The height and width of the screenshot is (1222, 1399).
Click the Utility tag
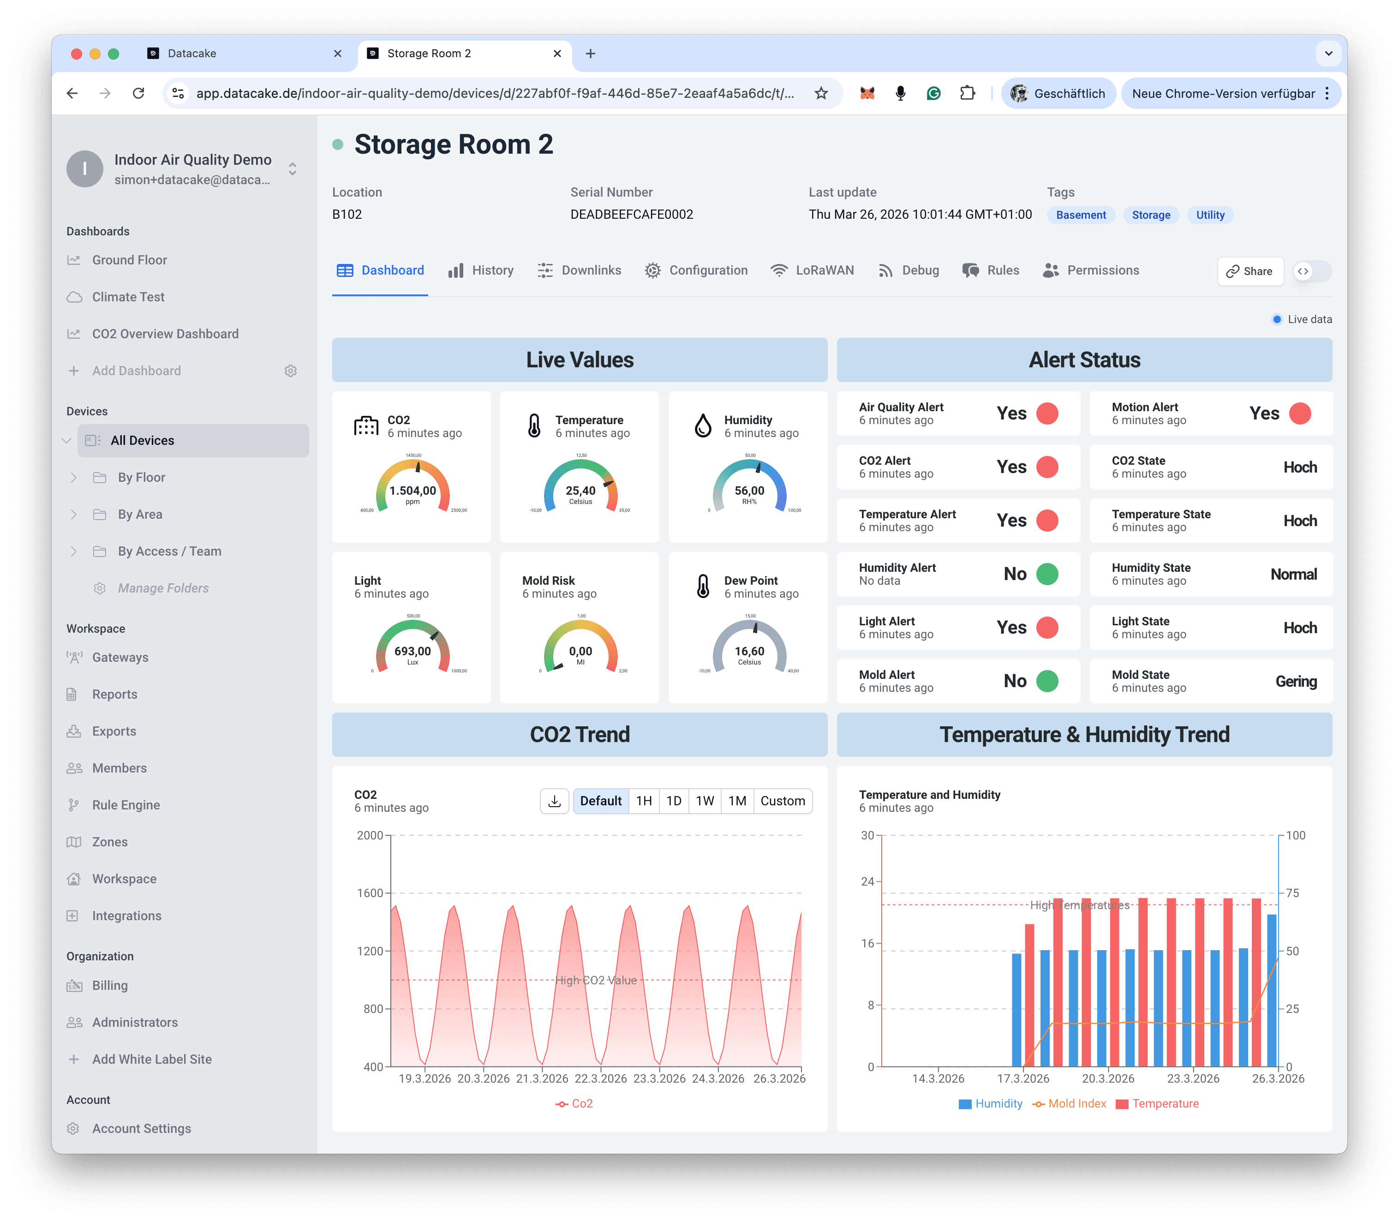[1210, 215]
